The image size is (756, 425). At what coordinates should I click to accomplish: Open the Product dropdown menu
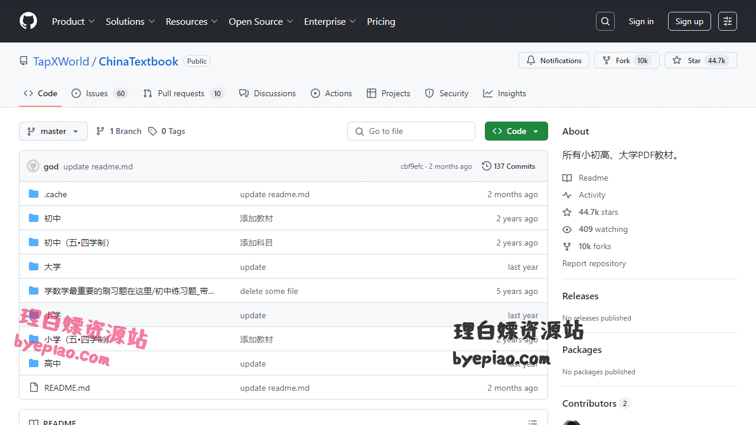73,21
